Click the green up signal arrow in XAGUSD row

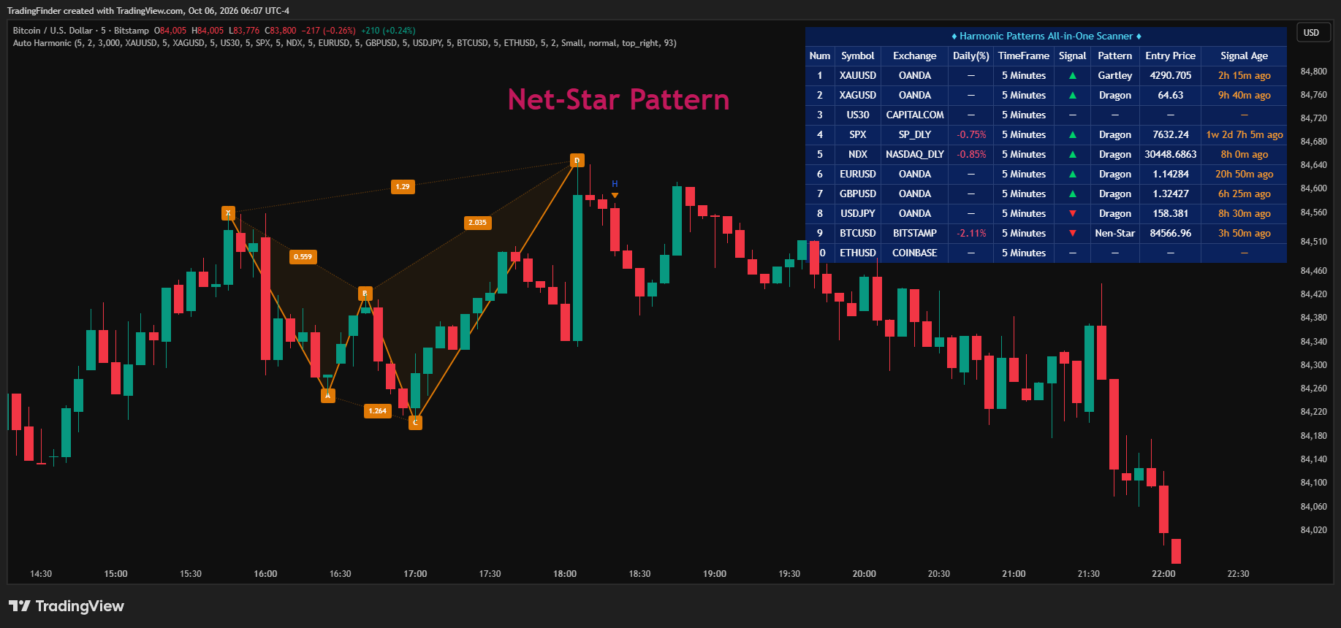tap(1073, 96)
